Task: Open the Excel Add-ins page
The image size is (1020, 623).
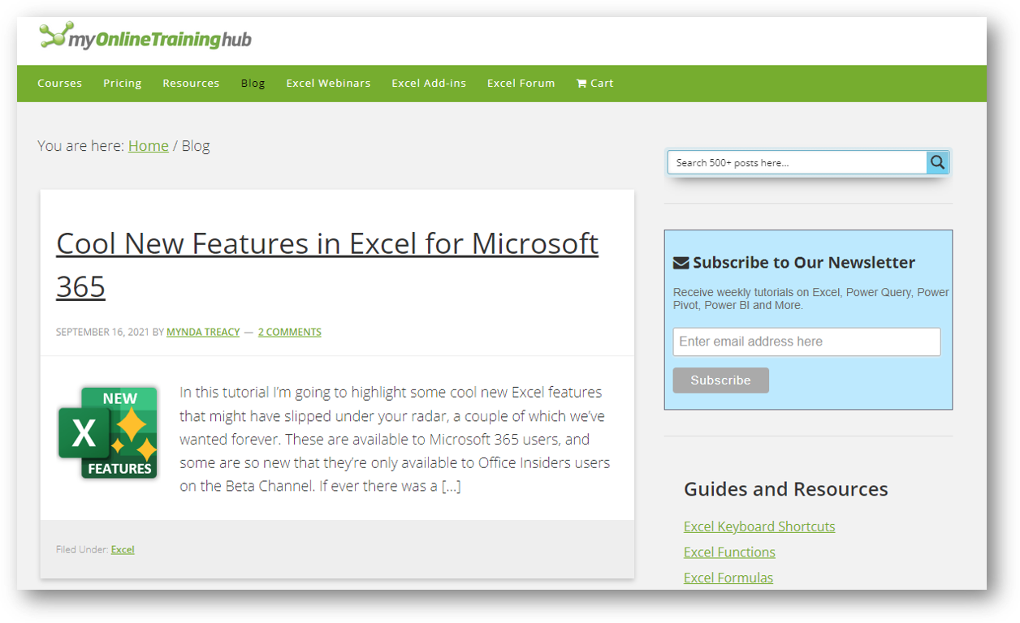Action: coord(429,83)
